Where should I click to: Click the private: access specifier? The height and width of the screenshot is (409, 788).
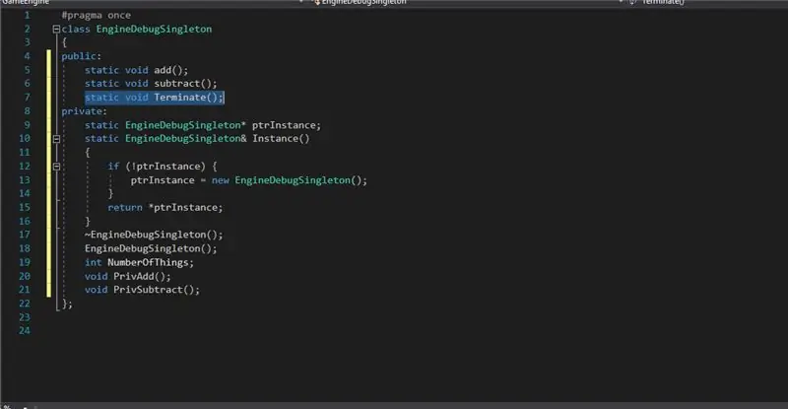pos(84,111)
